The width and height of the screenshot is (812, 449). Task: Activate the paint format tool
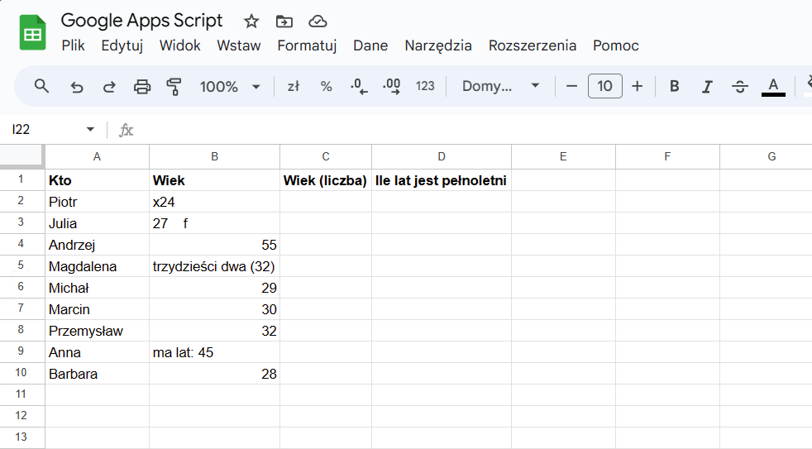coord(174,87)
